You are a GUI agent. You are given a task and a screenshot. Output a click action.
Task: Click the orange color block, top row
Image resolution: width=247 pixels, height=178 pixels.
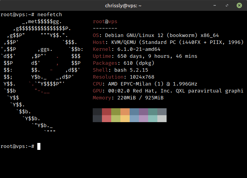pos(125,112)
